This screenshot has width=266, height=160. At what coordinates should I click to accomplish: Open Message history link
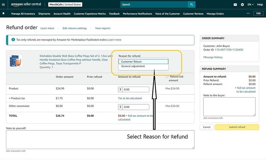point(213,57)
